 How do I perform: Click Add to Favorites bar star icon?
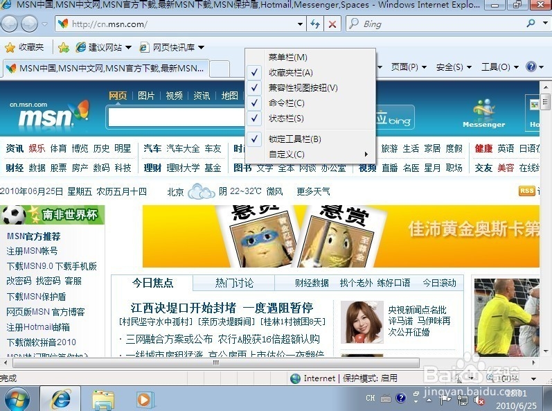[64, 47]
